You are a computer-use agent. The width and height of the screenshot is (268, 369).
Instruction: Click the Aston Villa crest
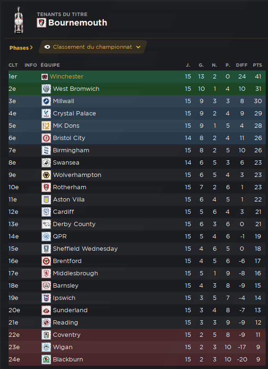tap(46, 200)
